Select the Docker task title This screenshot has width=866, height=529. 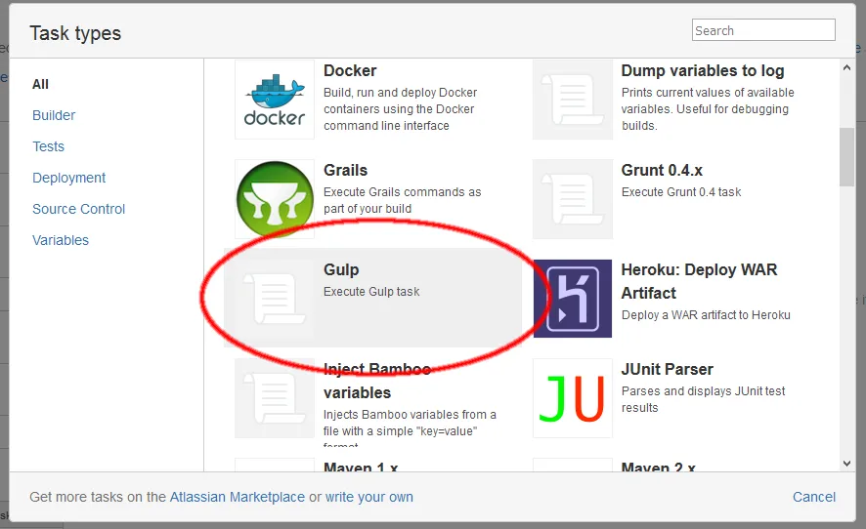(x=350, y=70)
